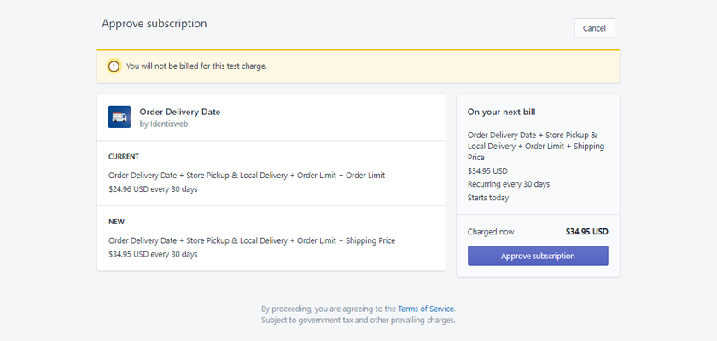Click '$34.95 USD every 30 days' price
Screen dimensions: 717x341
pyautogui.click(x=153, y=254)
